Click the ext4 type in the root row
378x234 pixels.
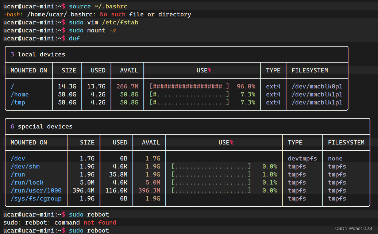(x=273, y=86)
